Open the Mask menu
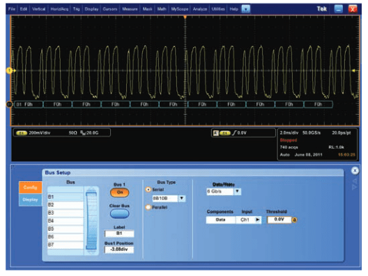This screenshot has width=368, height=276. 147,9
